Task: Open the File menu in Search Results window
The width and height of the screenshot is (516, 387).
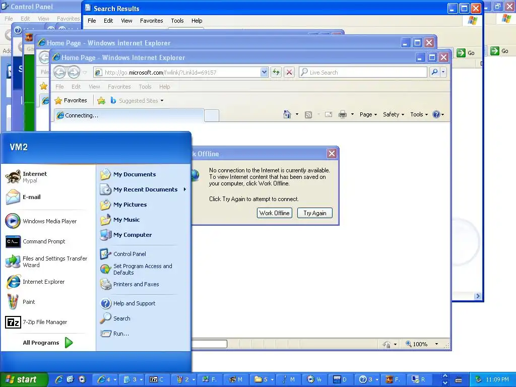Action: tap(92, 21)
